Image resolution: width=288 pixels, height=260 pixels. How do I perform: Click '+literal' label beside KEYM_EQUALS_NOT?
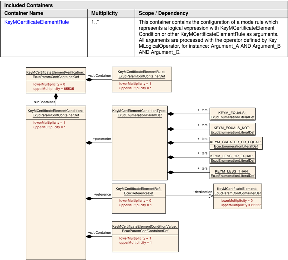[x=203, y=125]
